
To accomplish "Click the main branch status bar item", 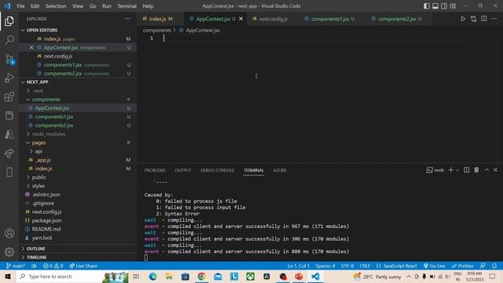I will click(x=16, y=266).
